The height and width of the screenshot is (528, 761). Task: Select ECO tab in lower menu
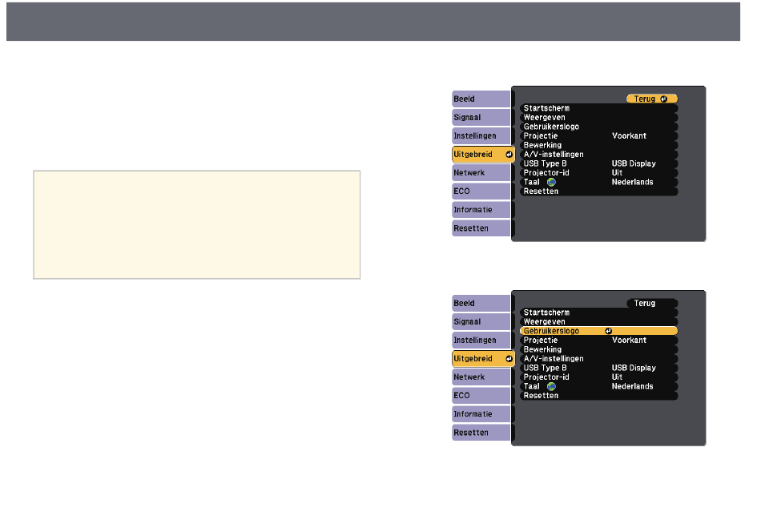click(481, 396)
